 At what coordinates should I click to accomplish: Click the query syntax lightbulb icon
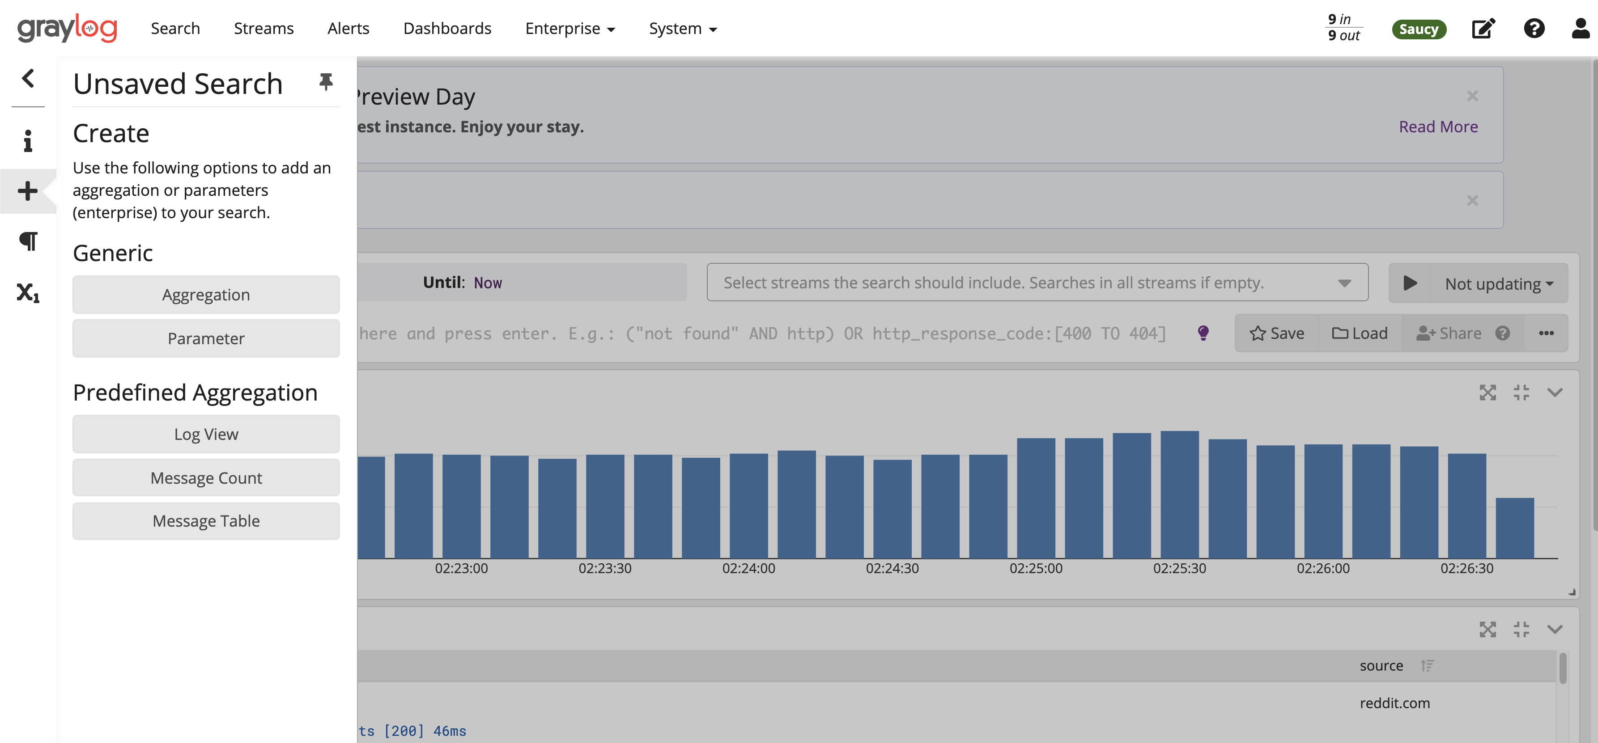[x=1203, y=334]
